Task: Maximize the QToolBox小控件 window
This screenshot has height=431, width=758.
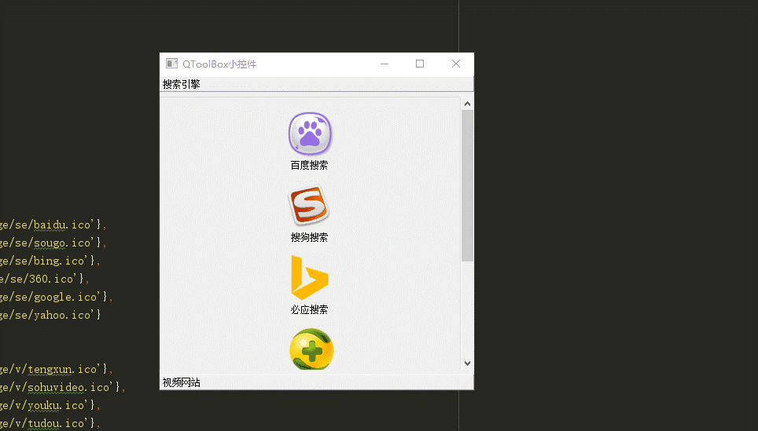Action: point(420,64)
